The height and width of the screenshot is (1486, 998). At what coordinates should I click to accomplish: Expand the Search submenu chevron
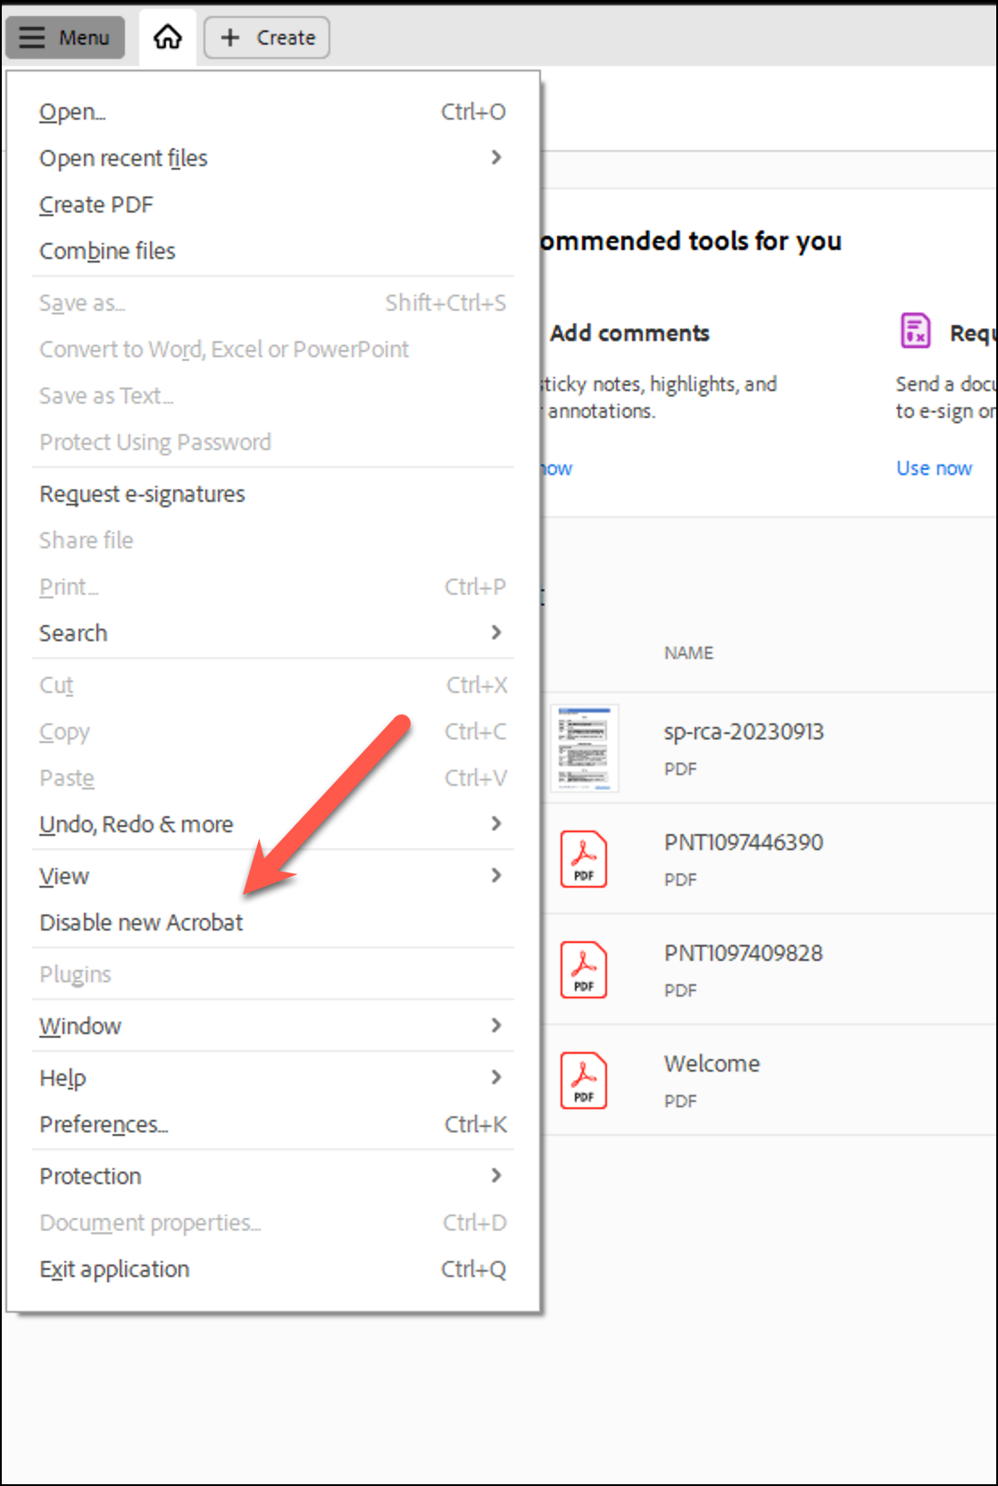pos(496,633)
